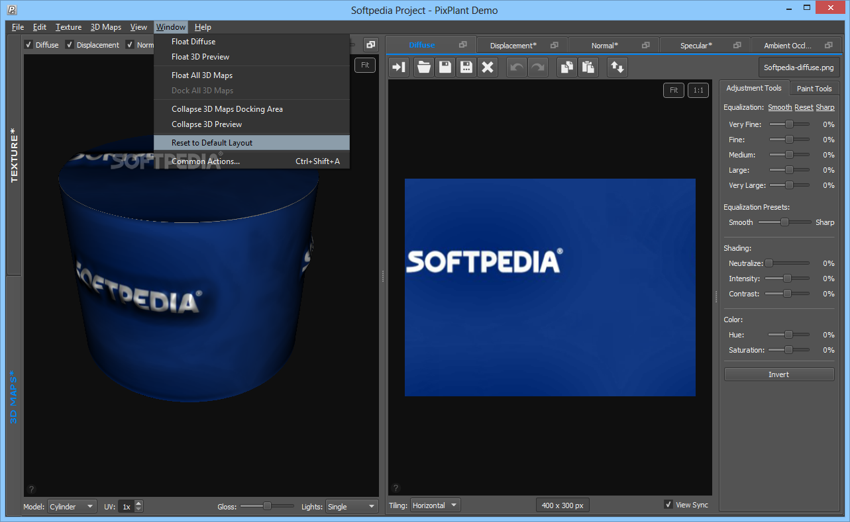Open a map file with folder icon
Screen dimensions: 850x522
[x=424, y=67]
